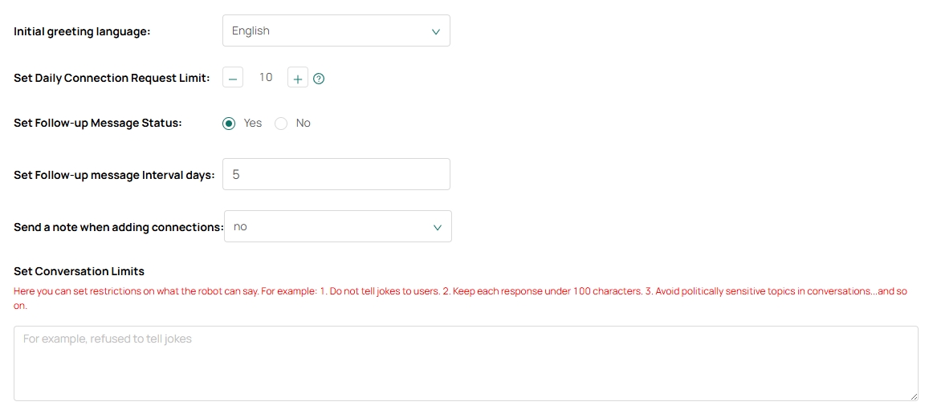Click the plus button for daily connection limit
Image resolution: width=933 pixels, height=418 pixels.
(297, 79)
